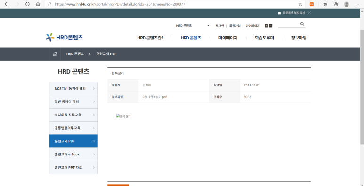The height and width of the screenshot is (186, 364).
Task: Open the 학습도우미 menu
Action: pos(264,38)
